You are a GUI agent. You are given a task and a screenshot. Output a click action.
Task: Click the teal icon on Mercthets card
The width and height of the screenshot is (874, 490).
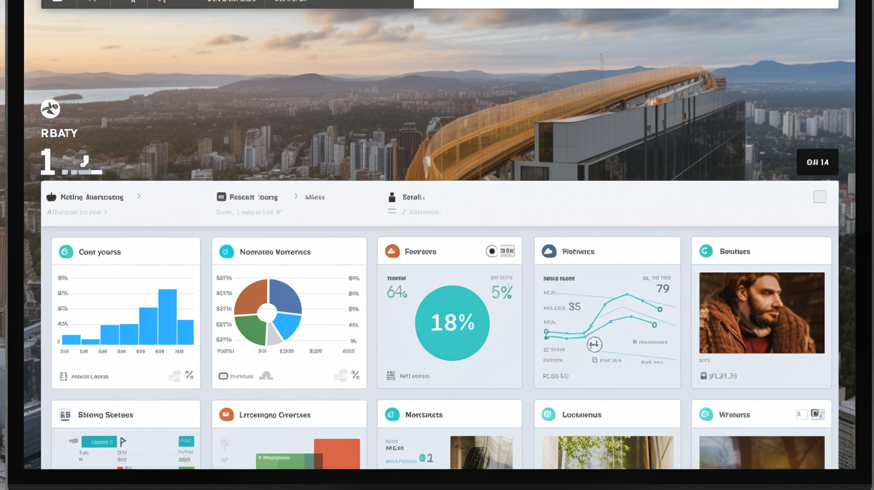coord(392,414)
